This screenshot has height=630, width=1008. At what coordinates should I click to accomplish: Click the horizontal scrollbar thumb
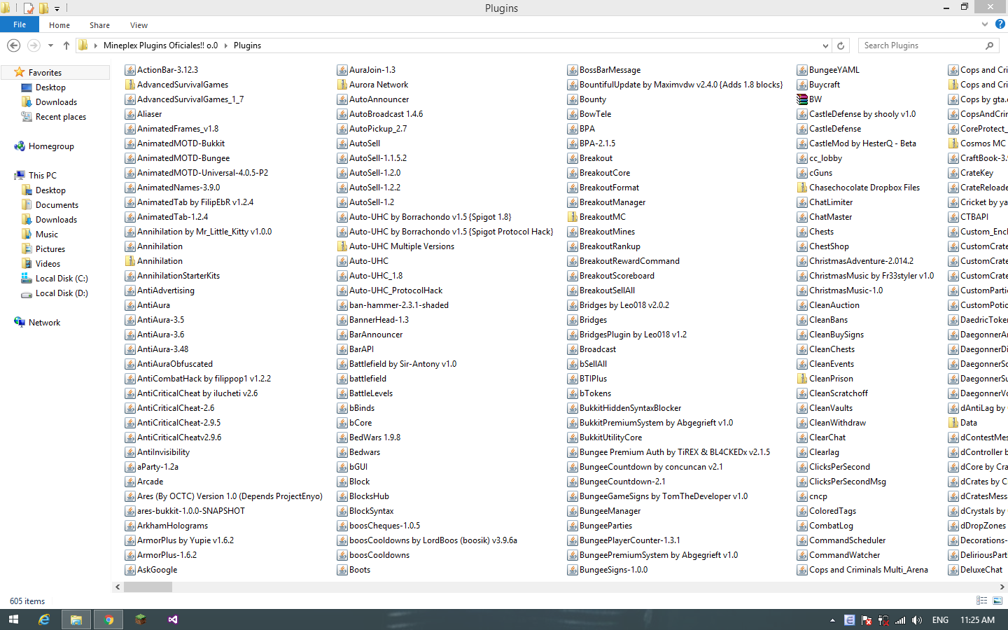pos(148,587)
